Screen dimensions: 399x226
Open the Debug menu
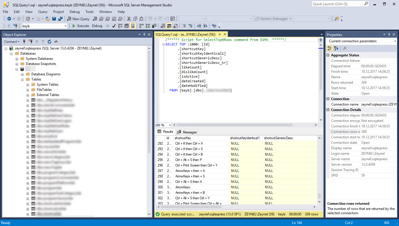click(x=75, y=12)
